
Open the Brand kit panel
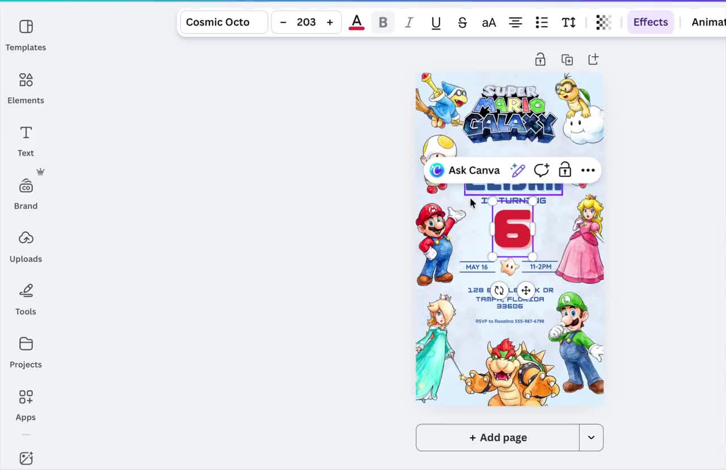(x=26, y=193)
